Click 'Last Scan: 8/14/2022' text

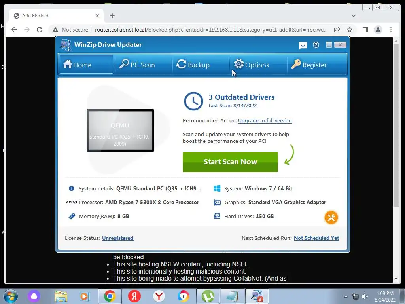point(233,105)
